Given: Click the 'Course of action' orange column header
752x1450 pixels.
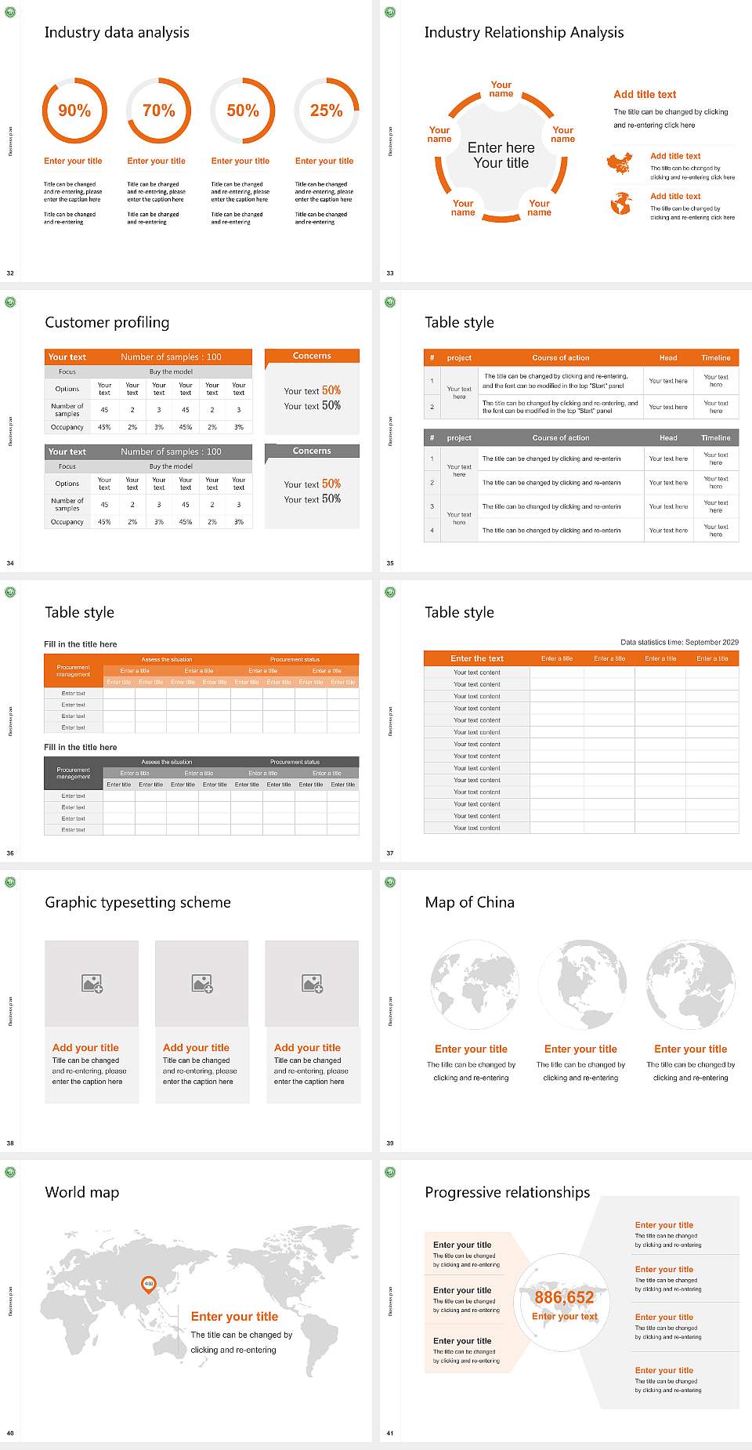Looking at the screenshot, I should coord(561,357).
